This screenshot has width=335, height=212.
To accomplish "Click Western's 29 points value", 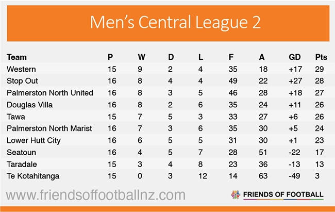I will (x=320, y=69).
